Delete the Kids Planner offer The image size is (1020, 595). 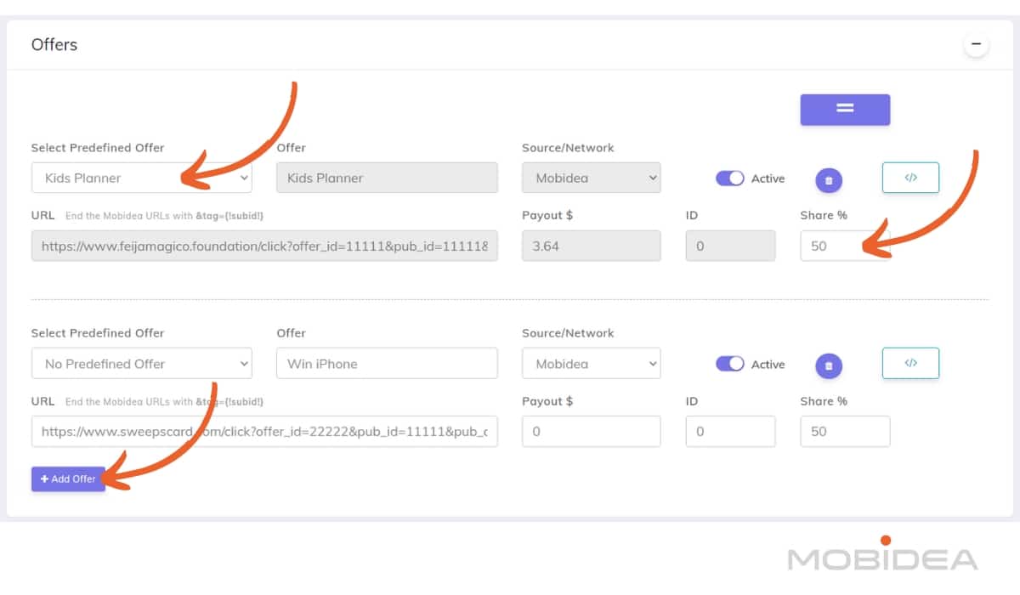point(829,180)
